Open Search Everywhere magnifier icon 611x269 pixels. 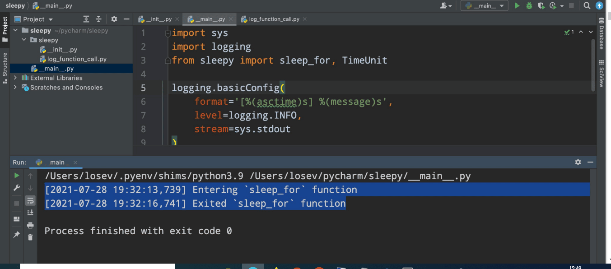tap(587, 6)
